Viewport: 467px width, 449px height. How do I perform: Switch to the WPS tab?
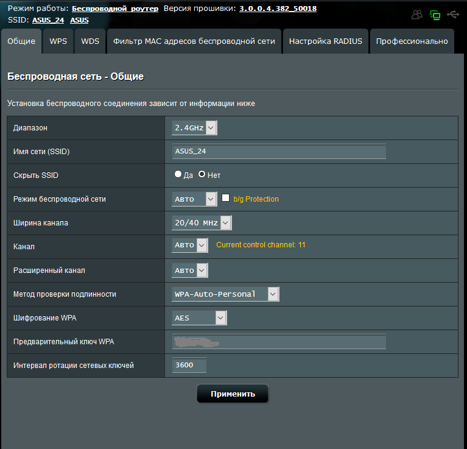[58, 41]
